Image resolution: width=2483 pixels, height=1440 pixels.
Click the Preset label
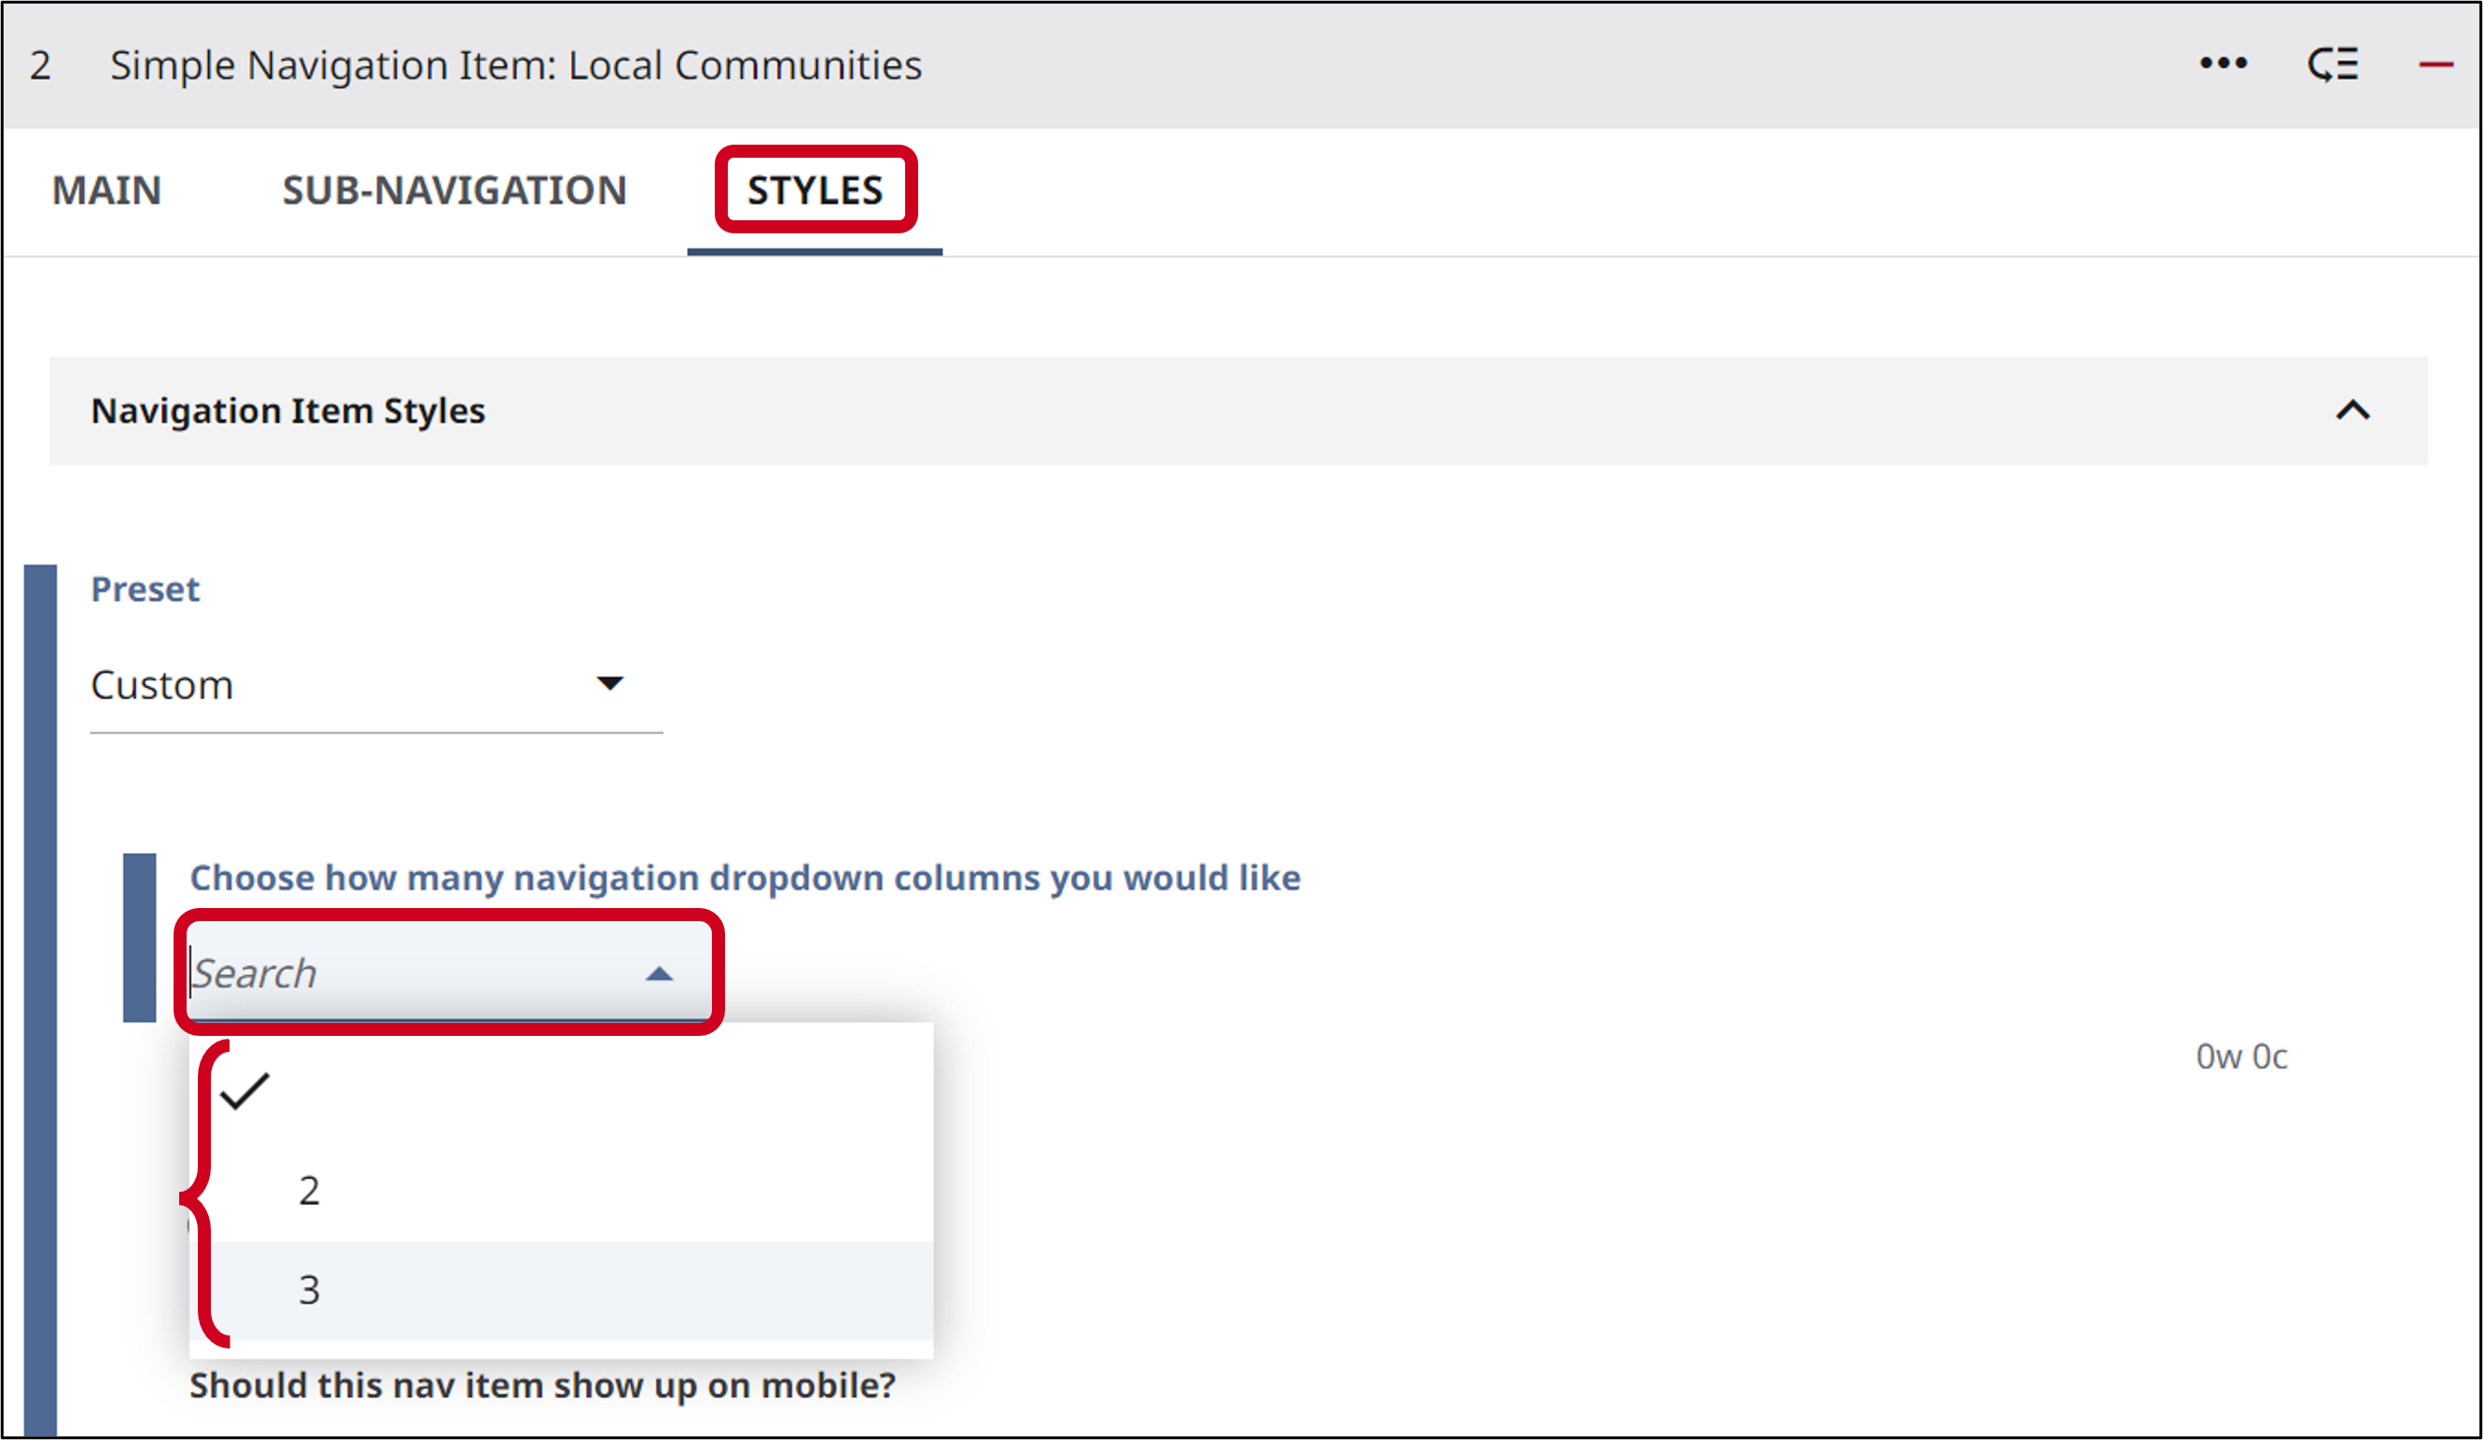145,590
